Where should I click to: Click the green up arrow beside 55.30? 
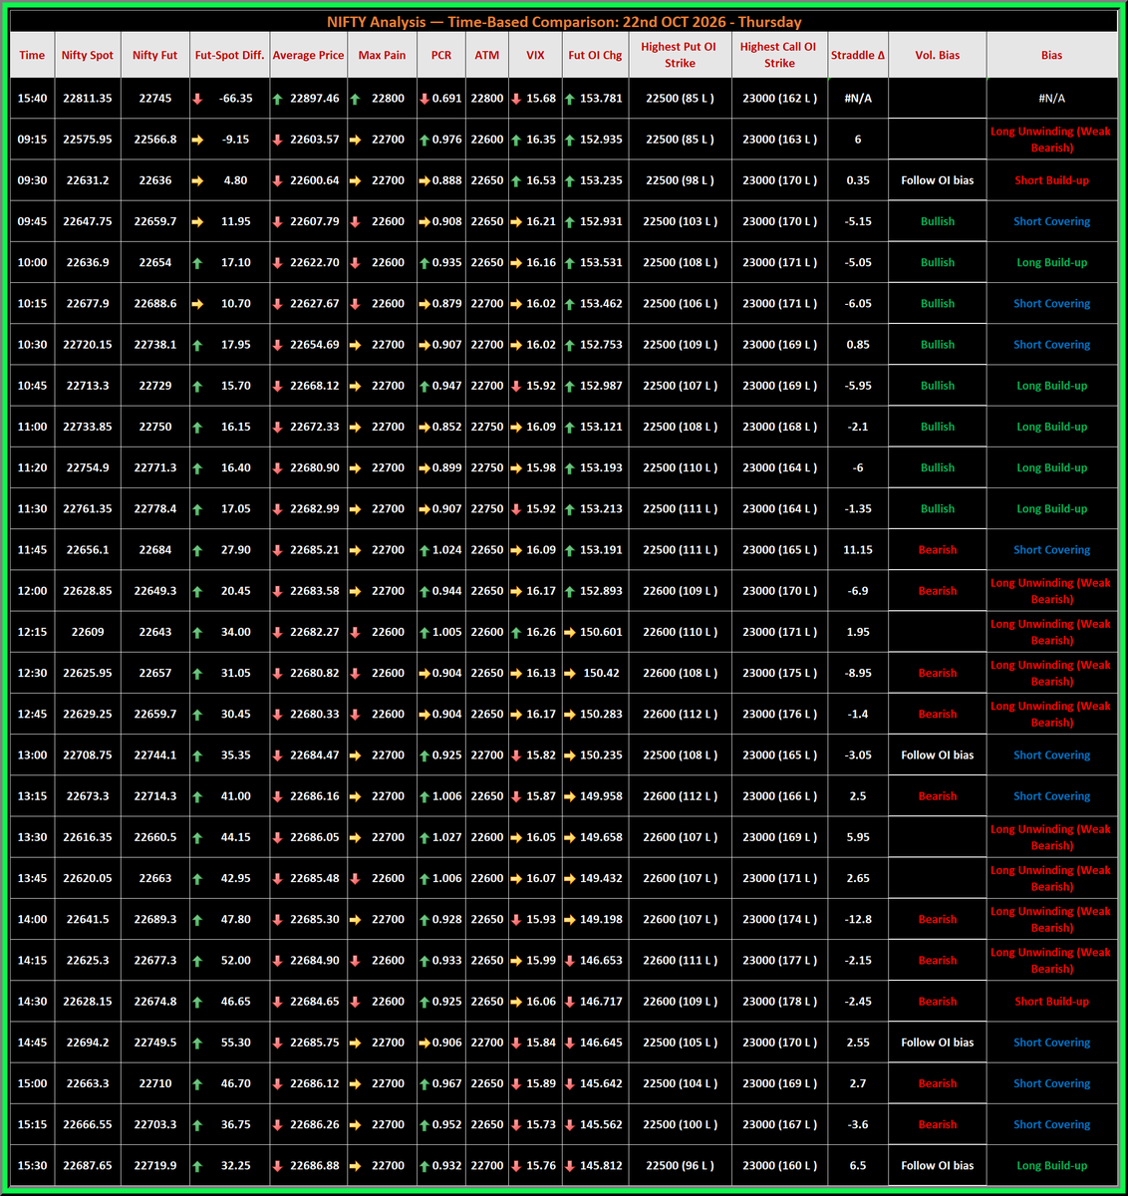[197, 1043]
